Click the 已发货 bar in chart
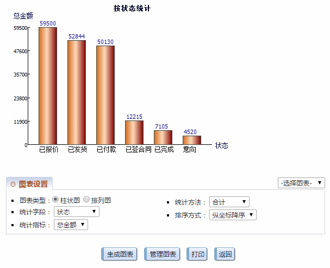330x268 pixels. click(x=77, y=92)
